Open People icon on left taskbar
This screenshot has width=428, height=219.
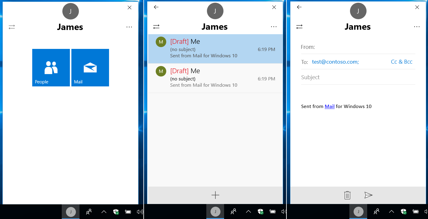click(x=89, y=212)
